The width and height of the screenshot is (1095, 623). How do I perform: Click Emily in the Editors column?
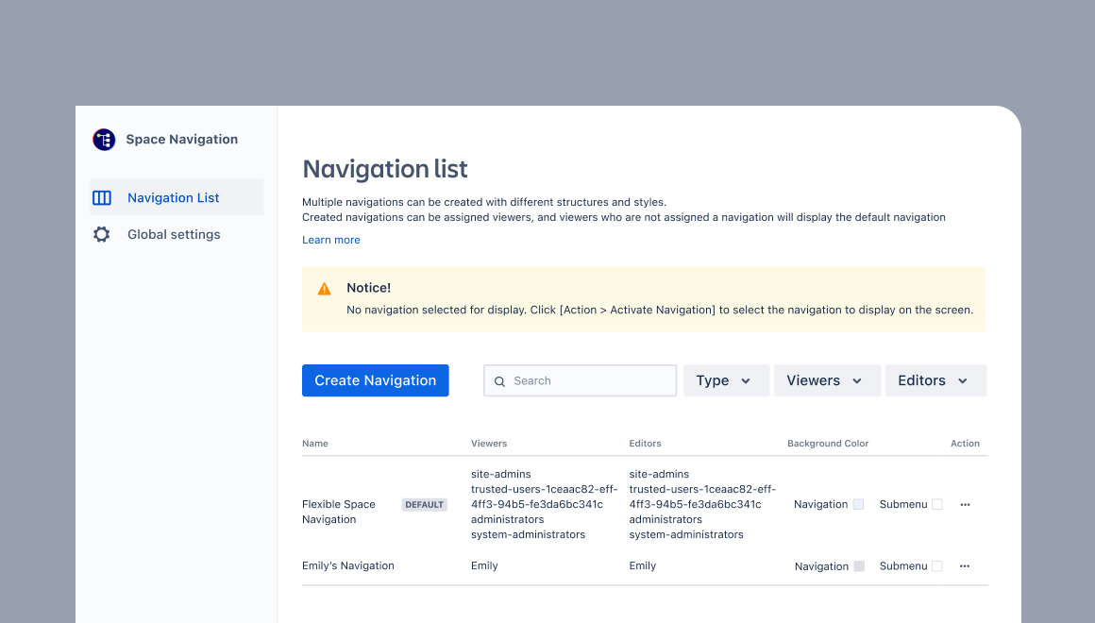[x=643, y=565]
